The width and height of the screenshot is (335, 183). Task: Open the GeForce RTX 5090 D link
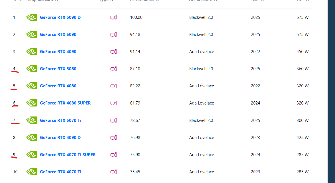pyautogui.click(x=60, y=17)
